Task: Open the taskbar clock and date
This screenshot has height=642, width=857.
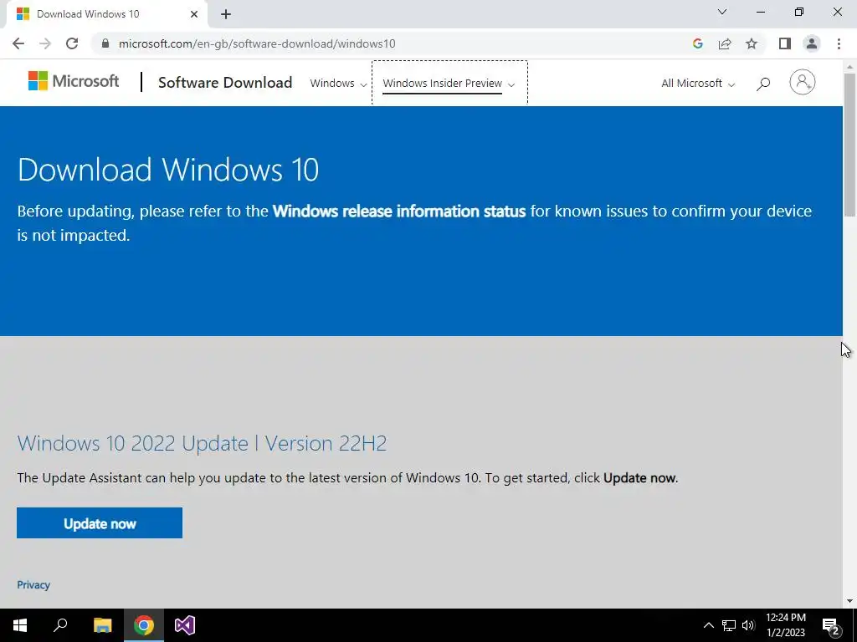Action: point(786,625)
